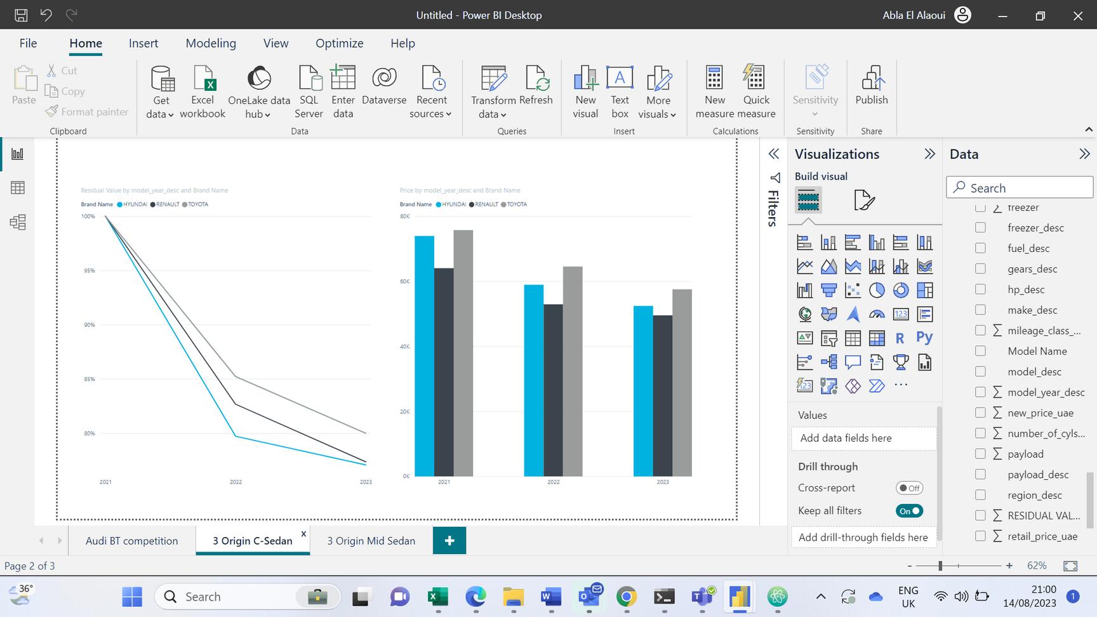
Task: Switch to the Insert ribbon tab
Action: pyautogui.click(x=143, y=43)
